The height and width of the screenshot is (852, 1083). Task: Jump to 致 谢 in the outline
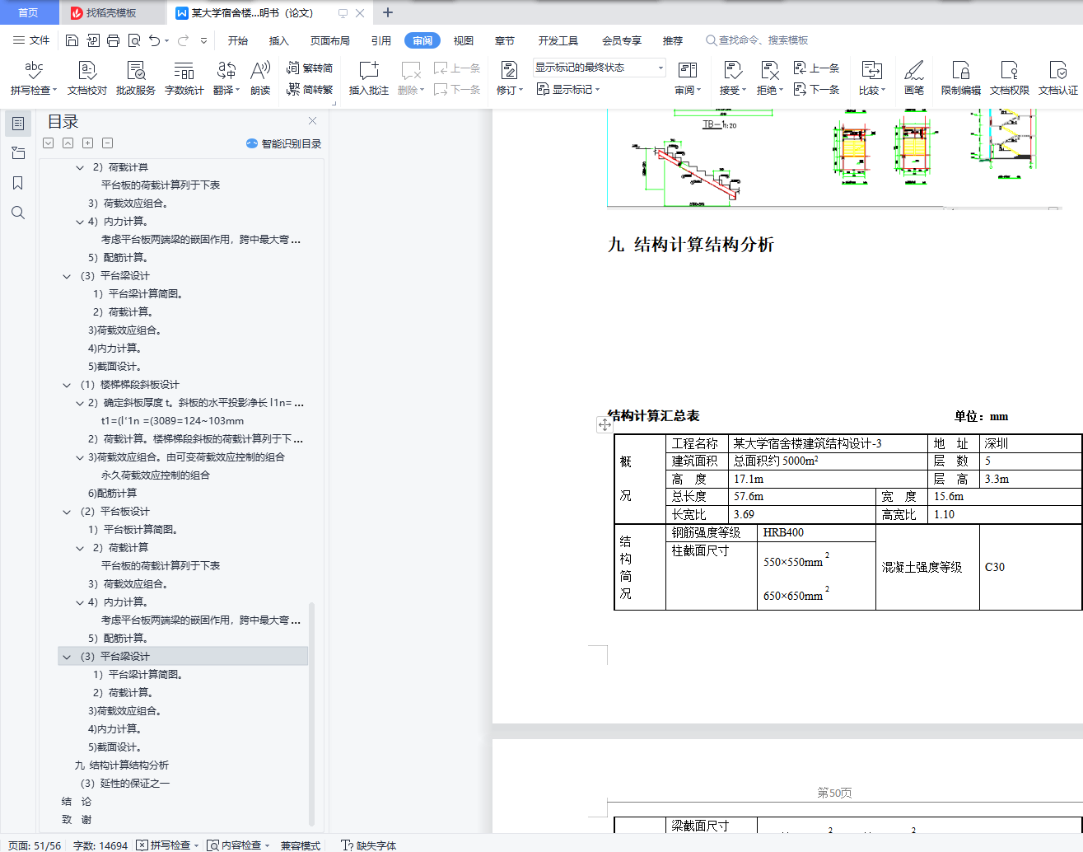pyautogui.click(x=77, y=820)
